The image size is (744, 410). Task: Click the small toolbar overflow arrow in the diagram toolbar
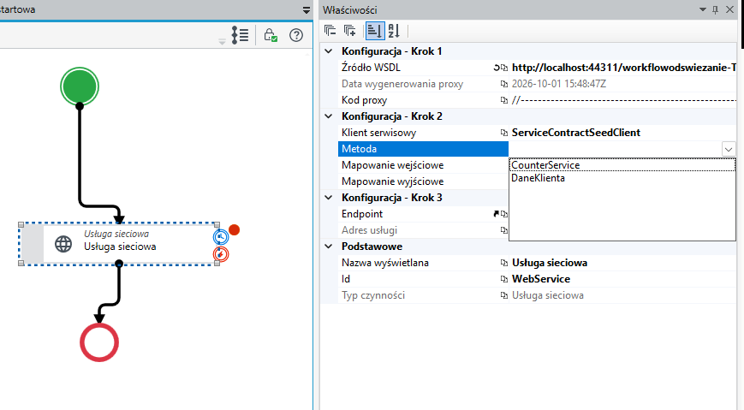[x=222, y=42]
